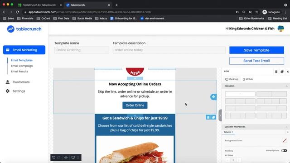Undo last editor change
Screen dimensions: 290x163
(x=53, y=158)
